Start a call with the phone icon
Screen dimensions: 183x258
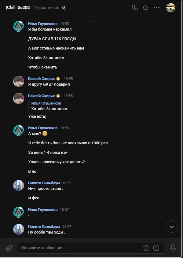(135, 8)
